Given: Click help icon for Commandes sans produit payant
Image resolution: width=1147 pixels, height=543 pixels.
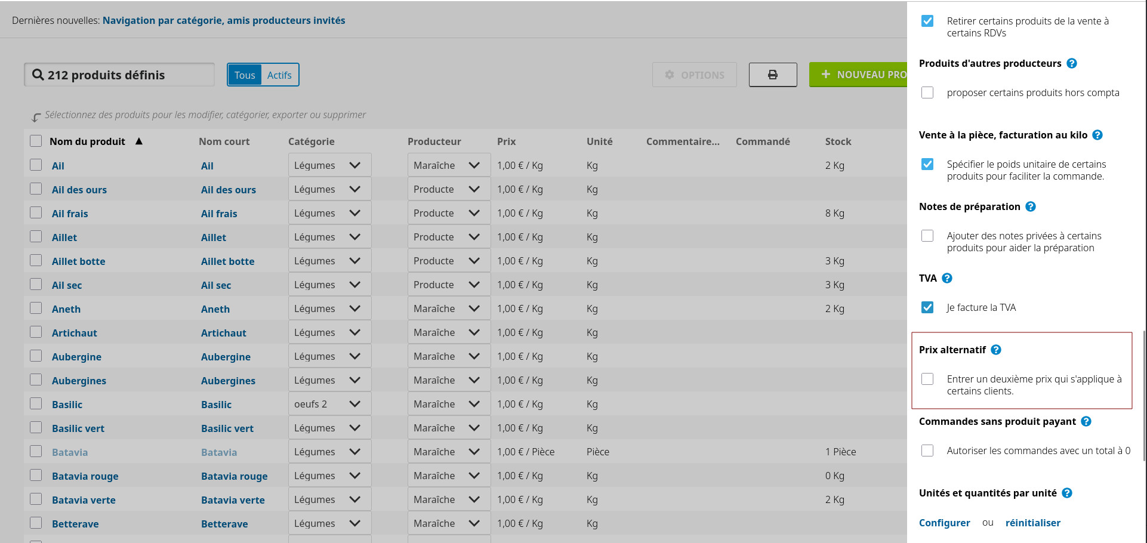Looking at the screenshot, I should point(1086,421).
